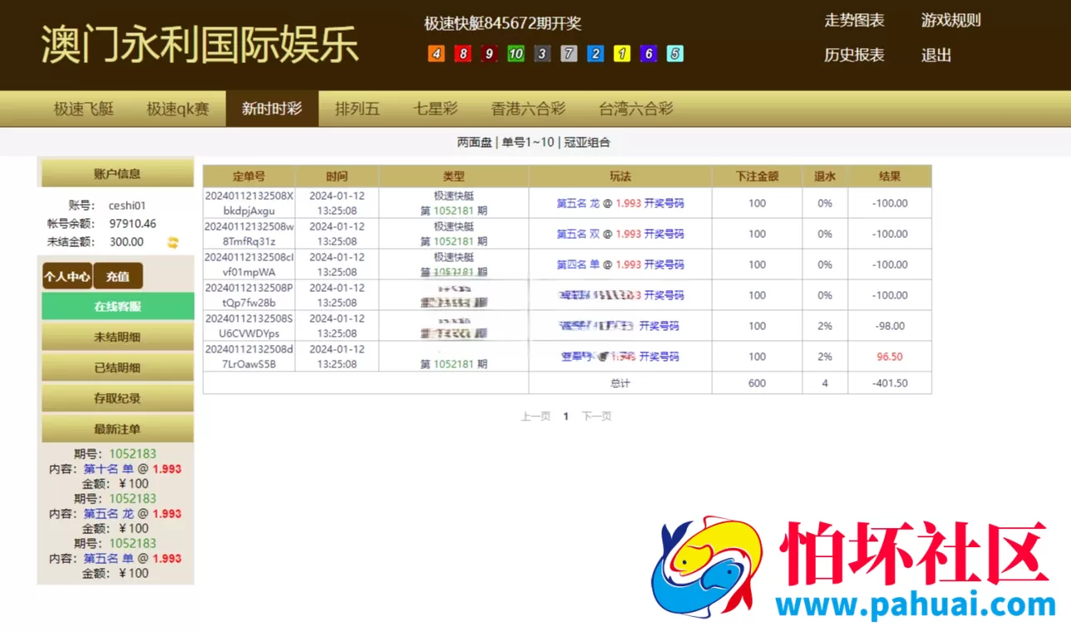Click 第五名 龙 bet in latest bets
Image resolution: width=1071 pixels, height=631 pixels.
point(109,513)
